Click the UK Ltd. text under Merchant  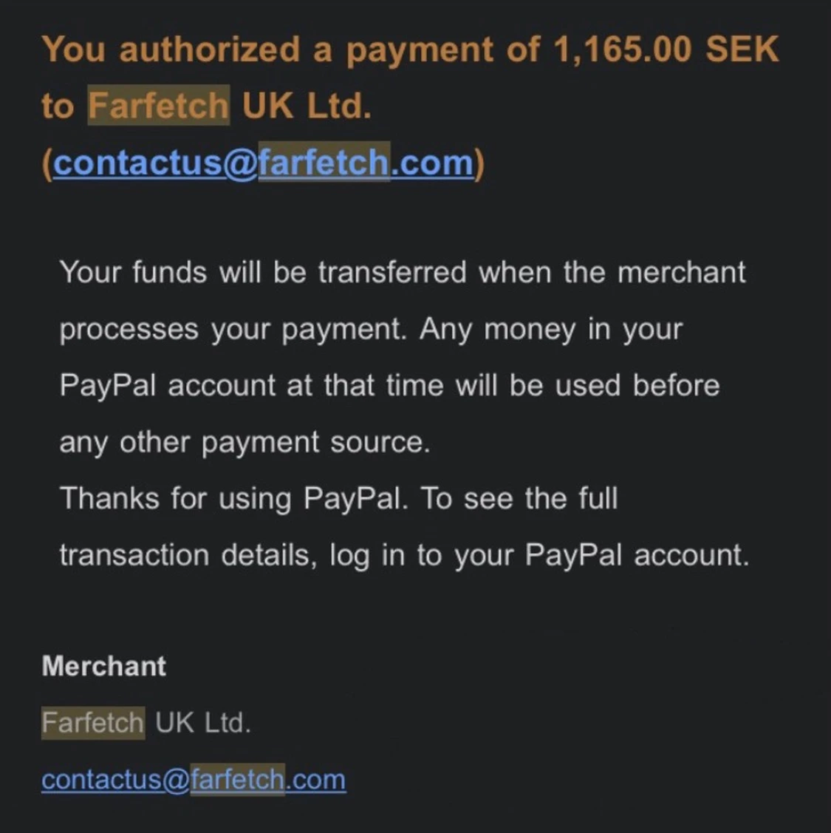(203, 723)
